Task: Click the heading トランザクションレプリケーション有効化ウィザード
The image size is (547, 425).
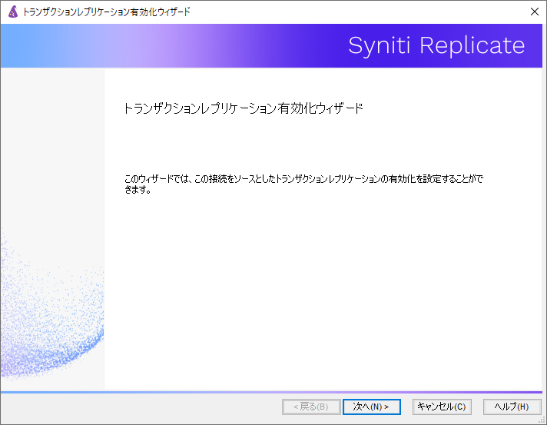Action: 244,108
